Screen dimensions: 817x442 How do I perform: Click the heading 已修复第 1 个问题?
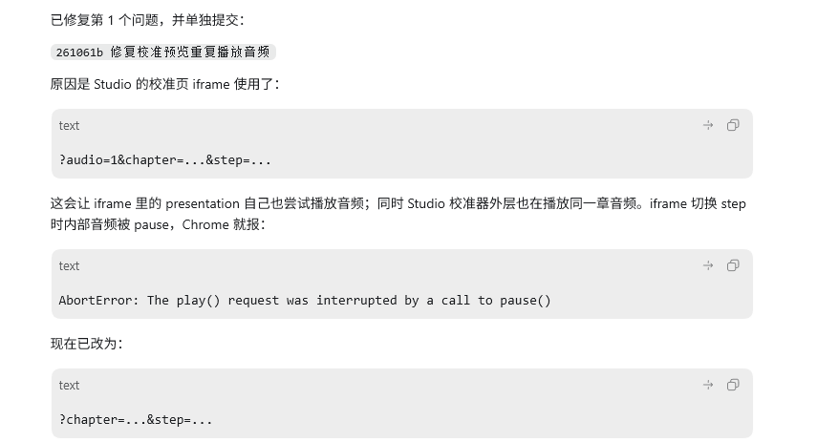coord(147,20)
